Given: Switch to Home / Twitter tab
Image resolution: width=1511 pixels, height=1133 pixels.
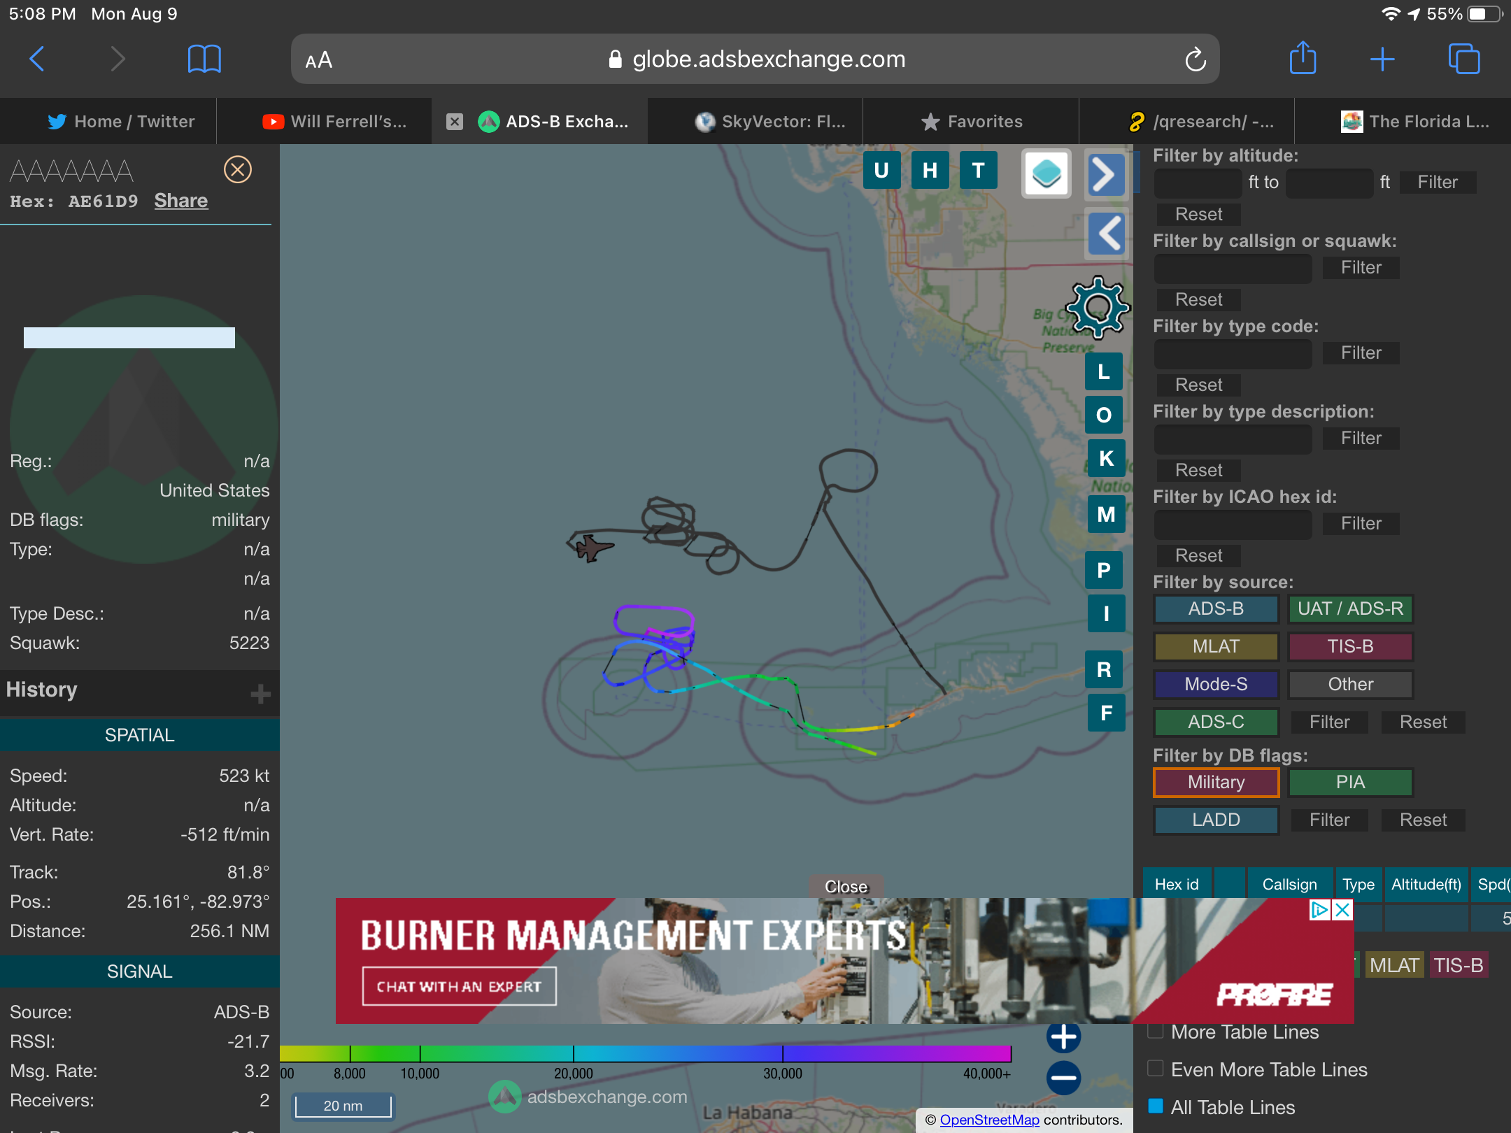Looking at the screenshot, I should (121, 122).
